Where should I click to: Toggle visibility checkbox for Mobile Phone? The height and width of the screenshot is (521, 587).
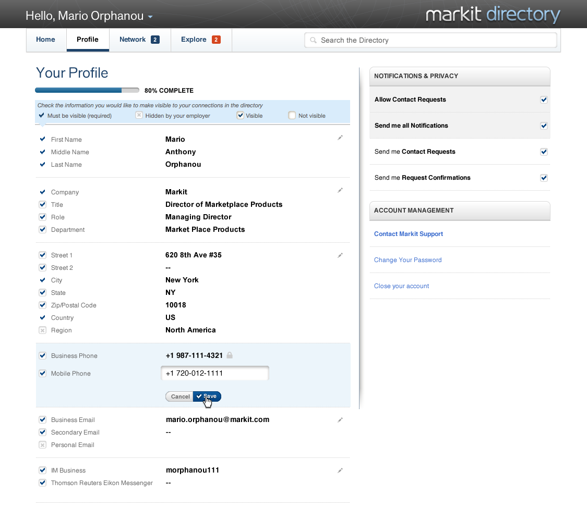(x=43, y=373)
